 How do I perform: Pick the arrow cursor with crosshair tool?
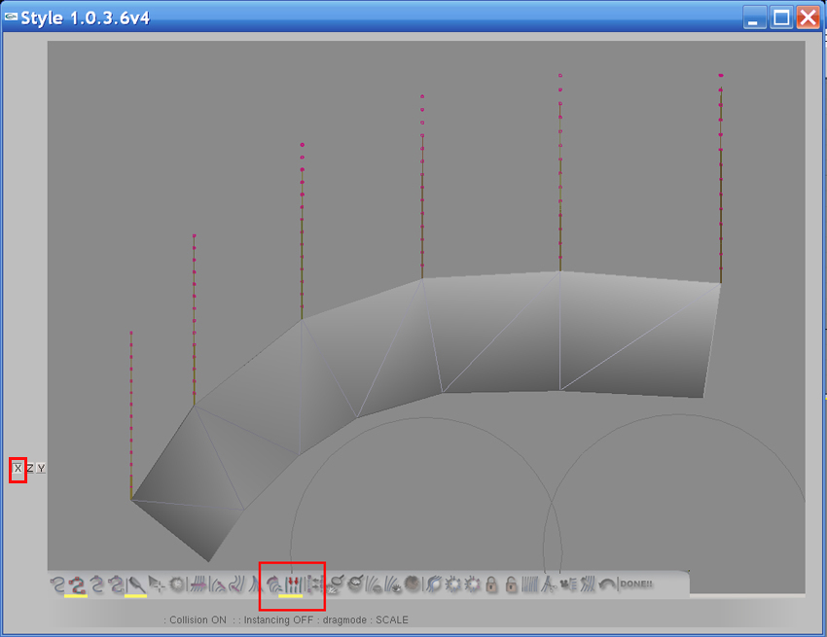click(x=157, y=584)
